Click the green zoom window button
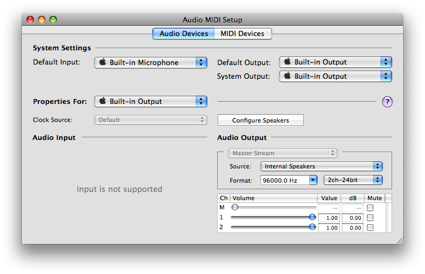Image resolution: width=425 pixels, height=274 pixels. coord(53,20)
